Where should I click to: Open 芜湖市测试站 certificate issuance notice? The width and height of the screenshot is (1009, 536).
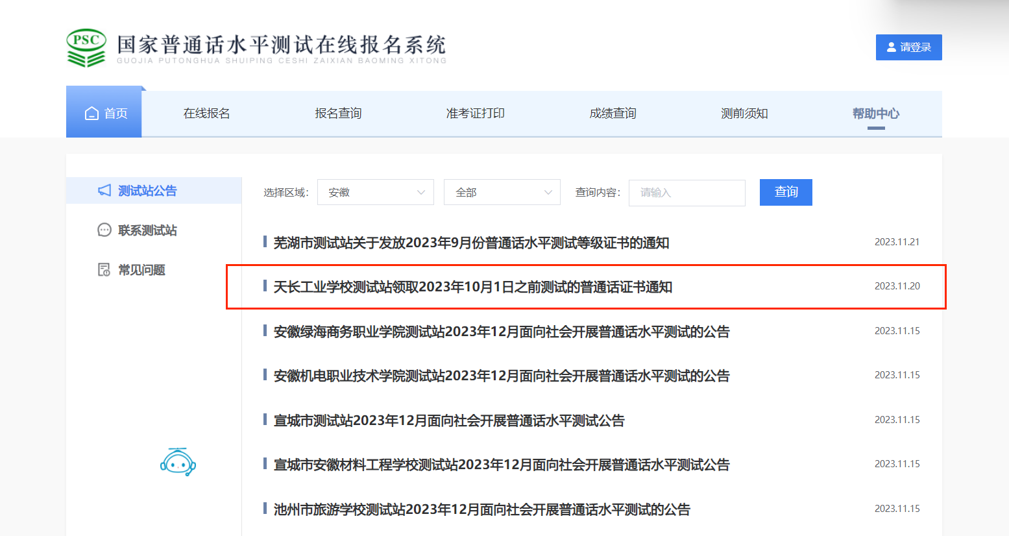471,243
